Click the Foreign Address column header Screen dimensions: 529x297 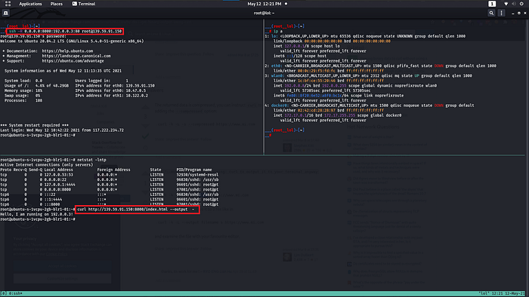tap(113, 170)
